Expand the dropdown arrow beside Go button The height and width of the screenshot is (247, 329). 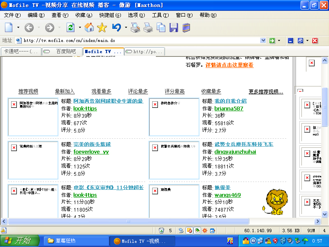279,40
